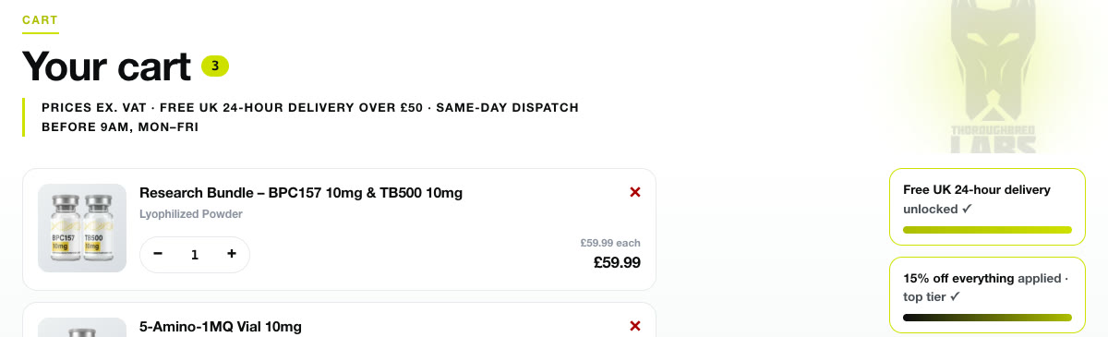Open the BPC157 and TB500 vials thumbnail
This screenshot has height=337, width=1108.
82,228
